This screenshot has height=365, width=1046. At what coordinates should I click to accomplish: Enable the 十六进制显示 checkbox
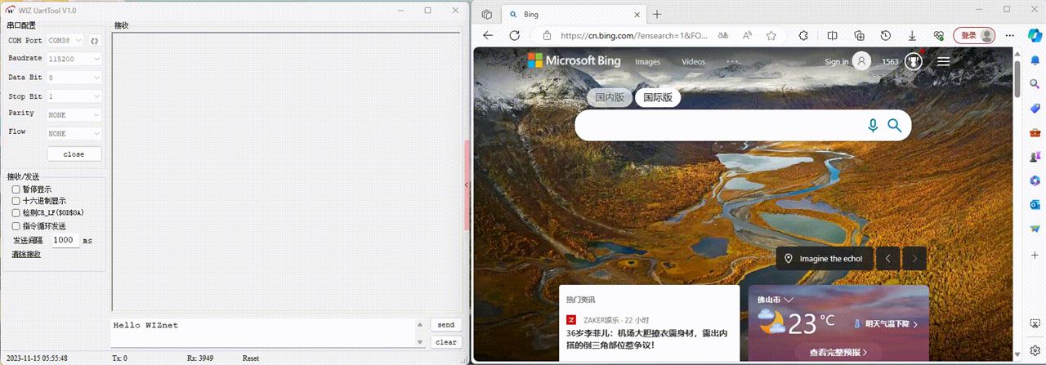click(x=16, y=201)
